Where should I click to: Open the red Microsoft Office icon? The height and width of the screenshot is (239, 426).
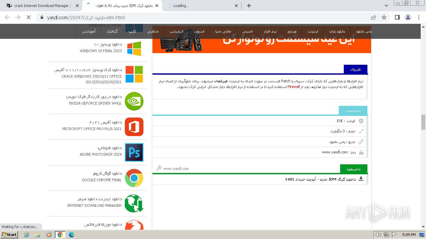tap(134, 127)
